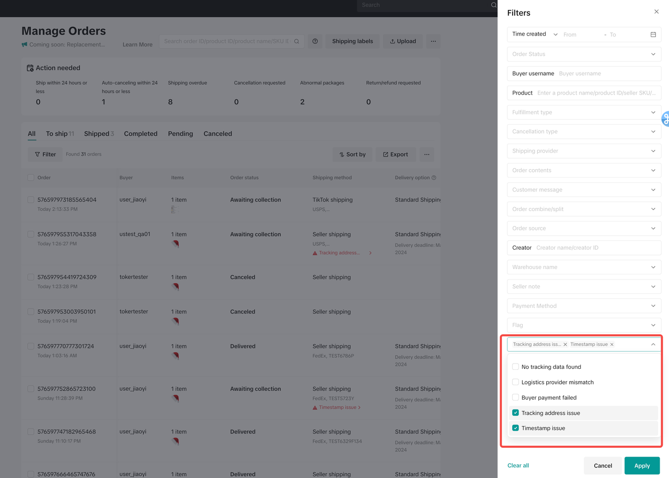Viewport: 669px width, 478px height.
Task: Open the calendar date picker icon
Action: [x=653, y=34]
